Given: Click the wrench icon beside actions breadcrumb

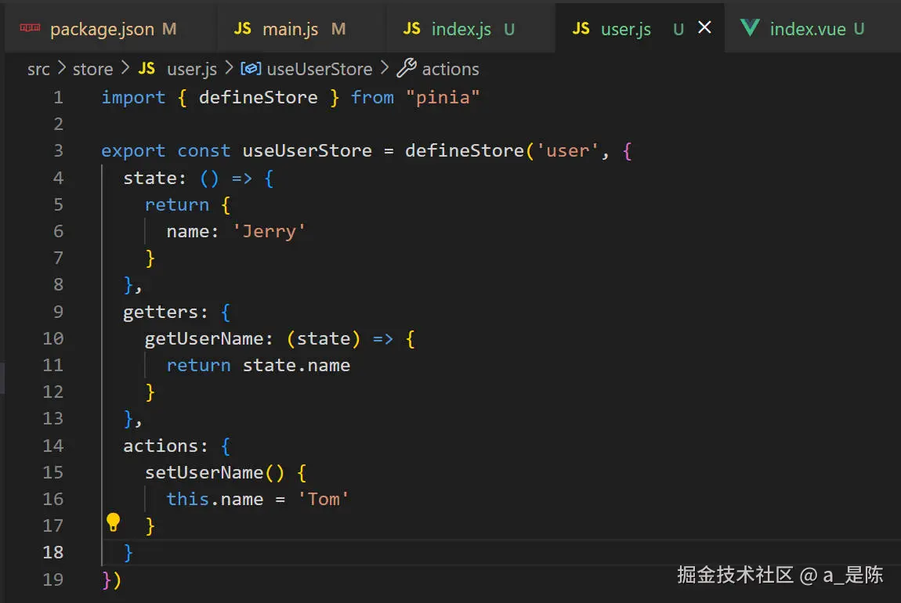Looking at the screenshot, I should [x=407, y=68].
